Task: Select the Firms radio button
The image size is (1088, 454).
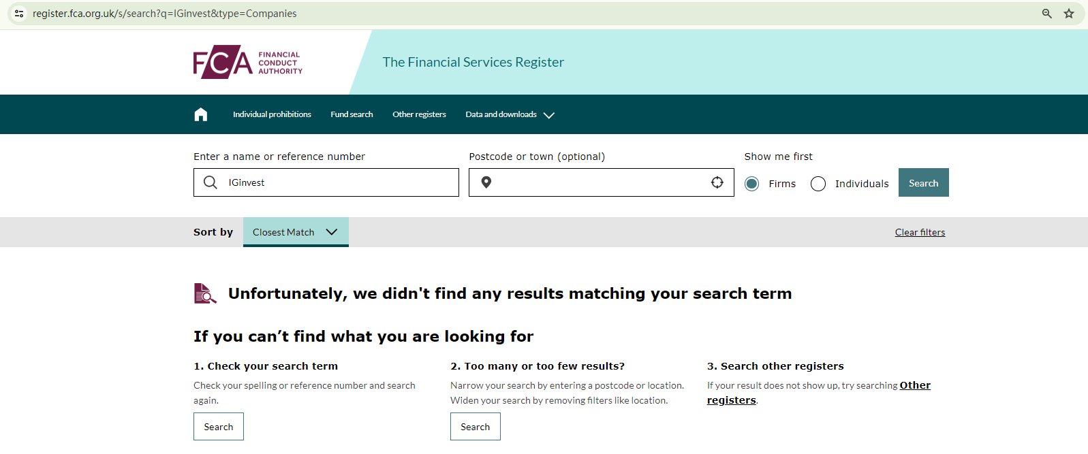Action: click(752, 184)
